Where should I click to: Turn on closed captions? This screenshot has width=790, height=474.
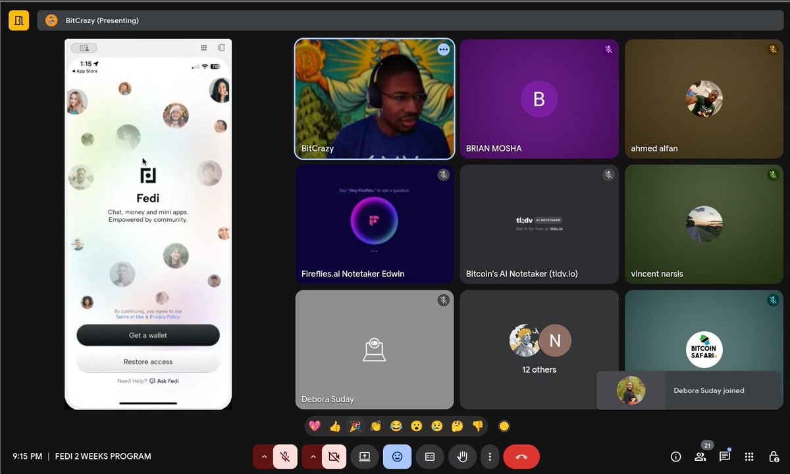430,456
